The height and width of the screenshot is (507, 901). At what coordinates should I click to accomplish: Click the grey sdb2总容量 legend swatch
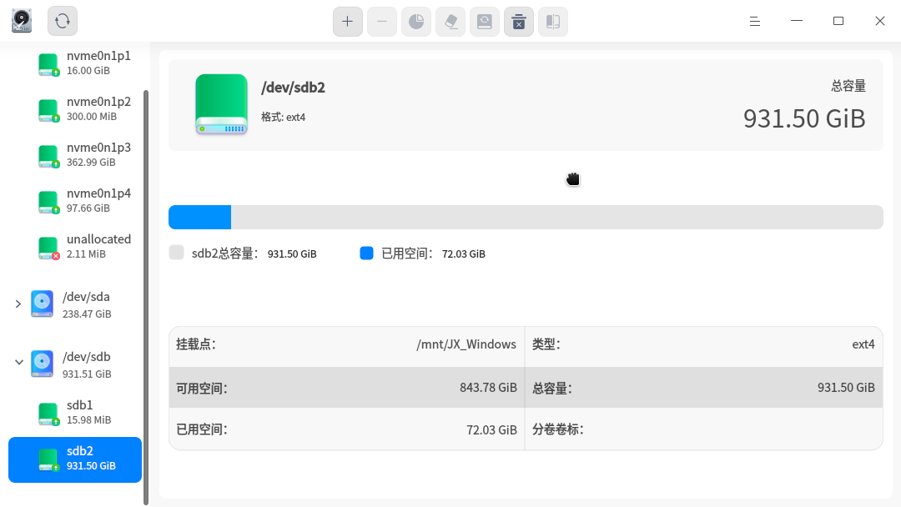(176, 253)
